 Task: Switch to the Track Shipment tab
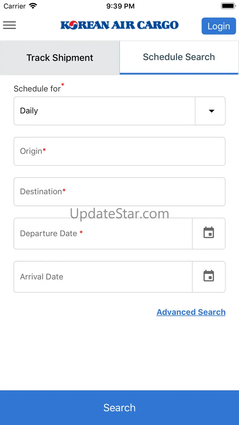[60, 58]
